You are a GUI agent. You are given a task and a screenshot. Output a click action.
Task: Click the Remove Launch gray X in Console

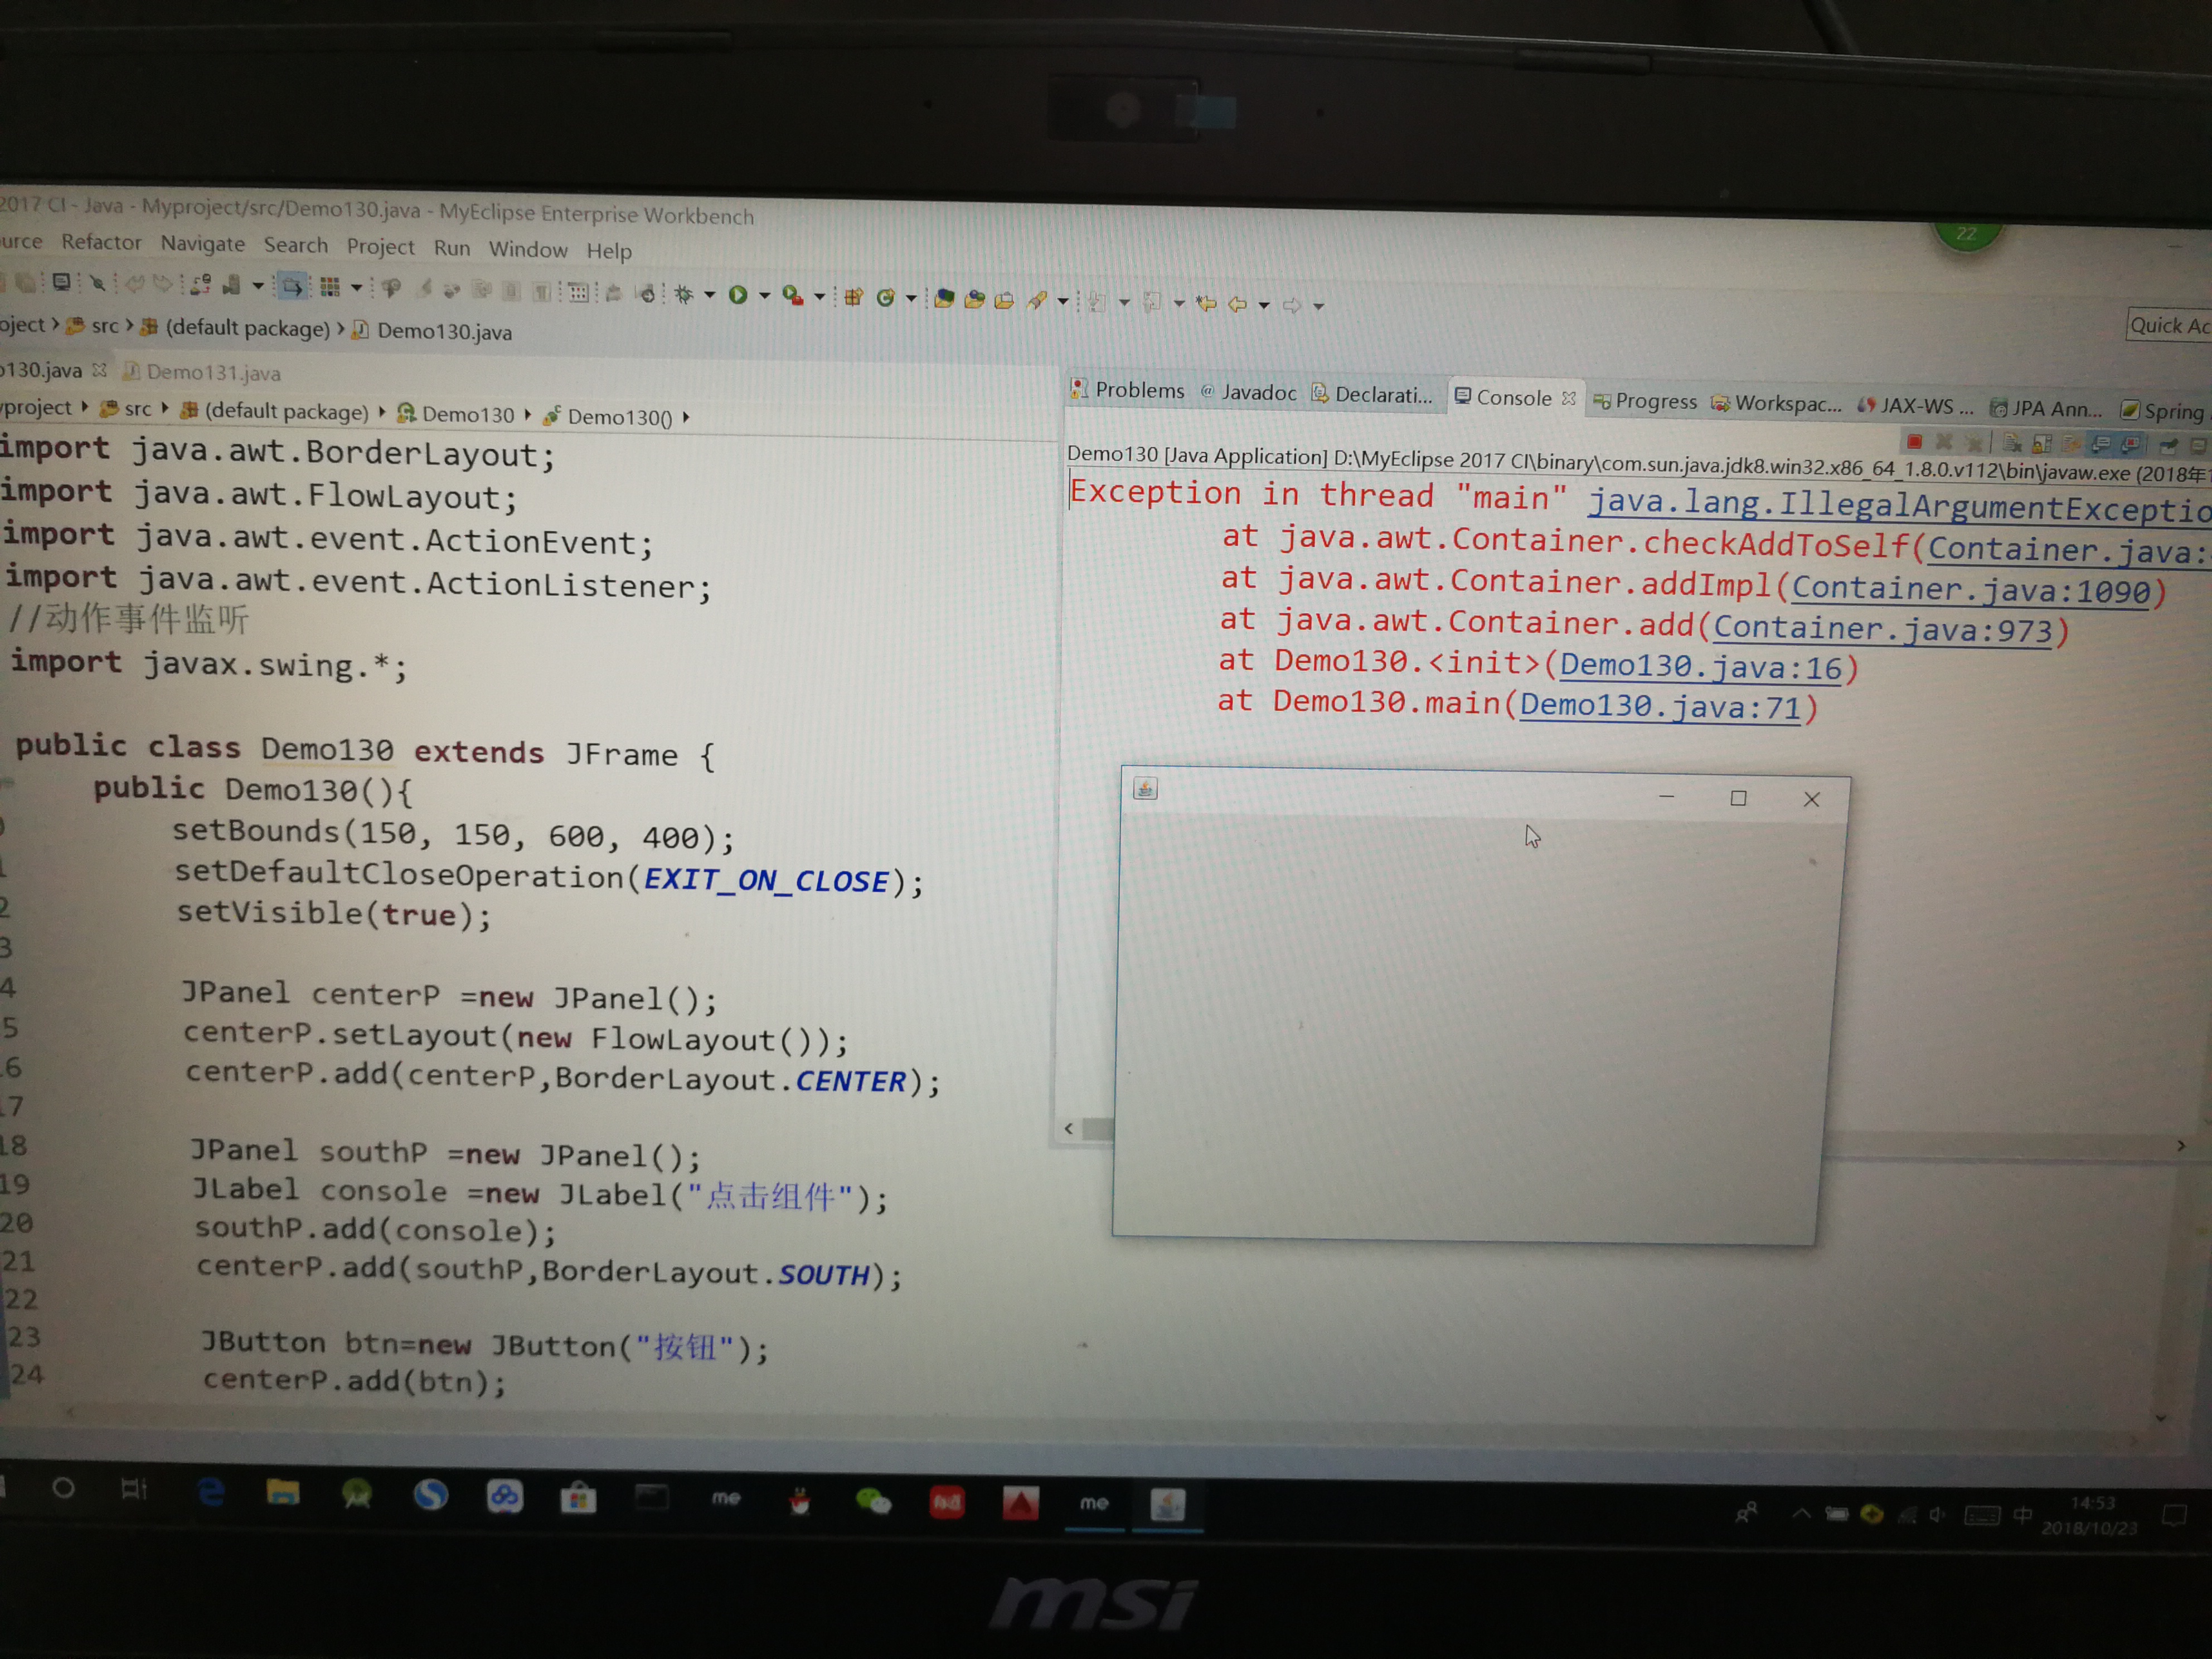[x=1944, y=442]
